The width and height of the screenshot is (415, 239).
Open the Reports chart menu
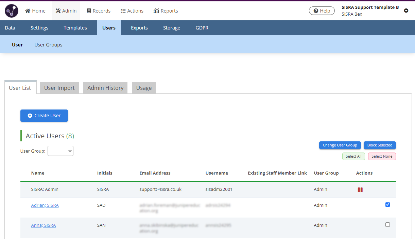(x=166, y=11)
